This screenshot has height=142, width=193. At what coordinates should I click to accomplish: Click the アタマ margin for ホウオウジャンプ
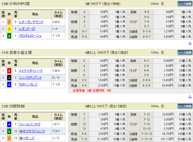[x=56, y=131]
